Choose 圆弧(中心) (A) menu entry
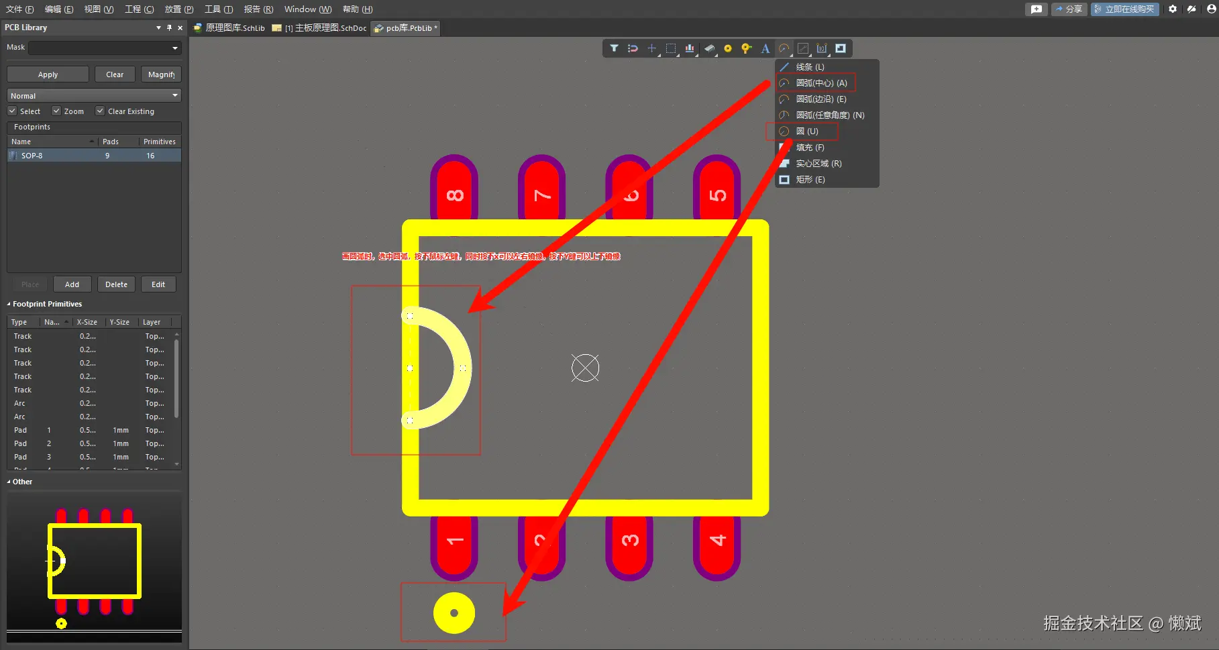 click(x=827, y=83)
